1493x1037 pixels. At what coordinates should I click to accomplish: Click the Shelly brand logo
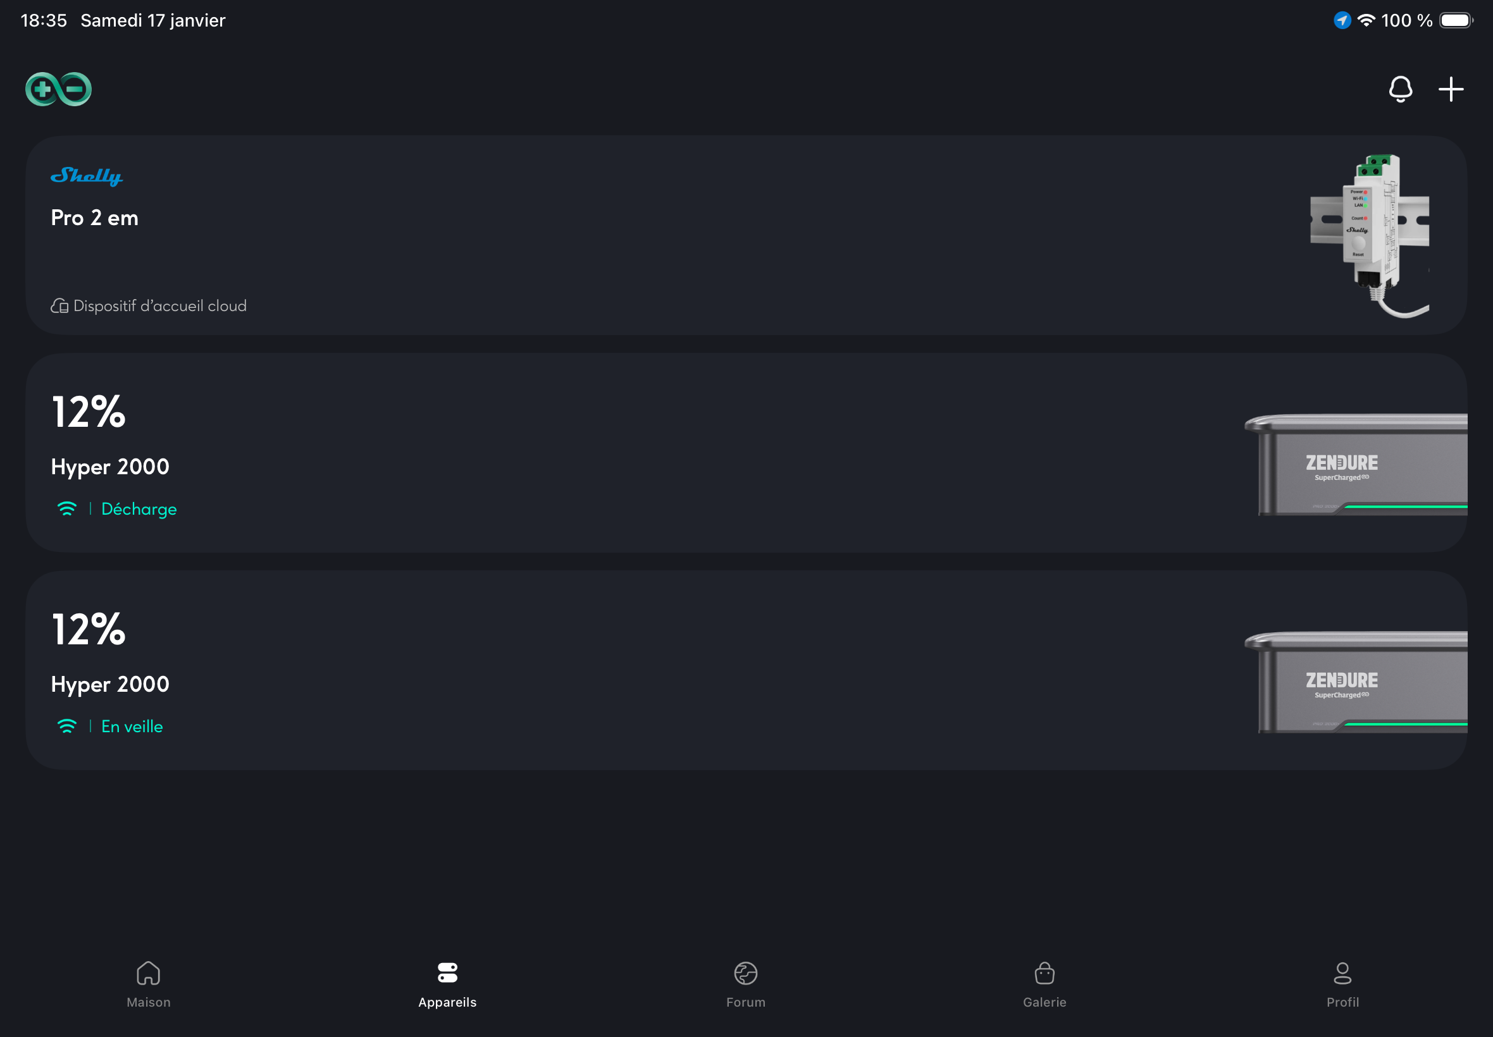point(87,175)
